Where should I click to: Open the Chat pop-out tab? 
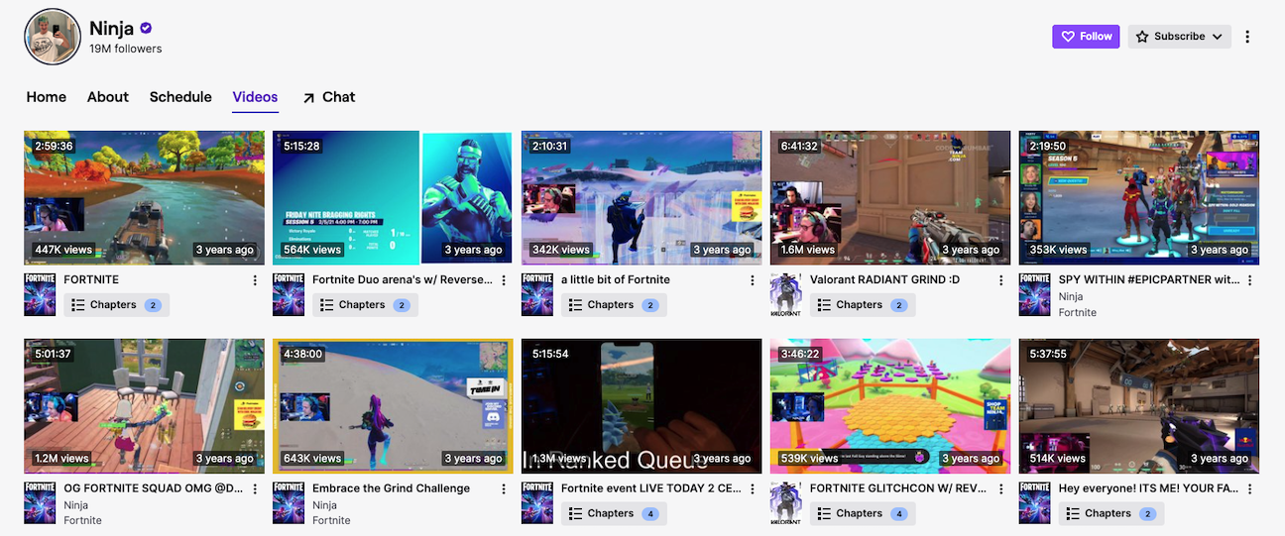click(328, 97)
